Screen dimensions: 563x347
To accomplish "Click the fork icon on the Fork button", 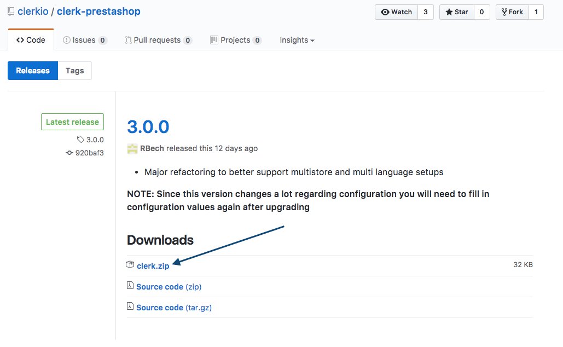I will click(x=504, y=11).
